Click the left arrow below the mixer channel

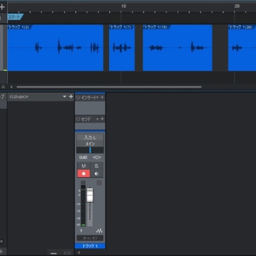pos(79,253)
